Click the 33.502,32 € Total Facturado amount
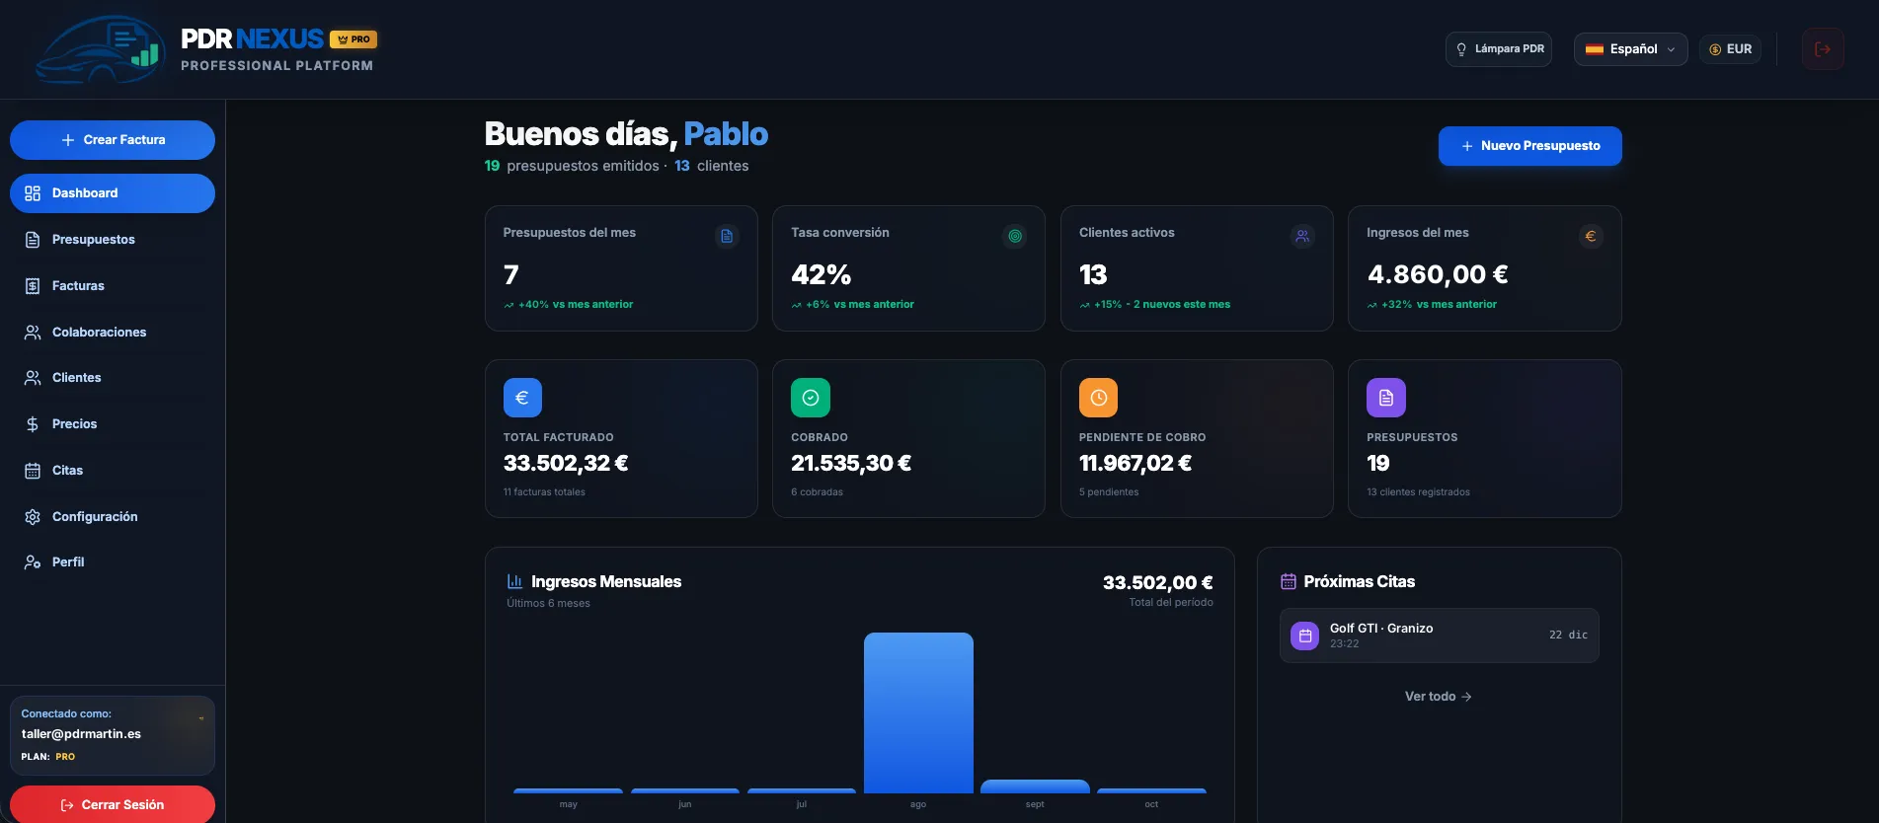The width and height of the screenshot is (1879, 823). (566, 463)
